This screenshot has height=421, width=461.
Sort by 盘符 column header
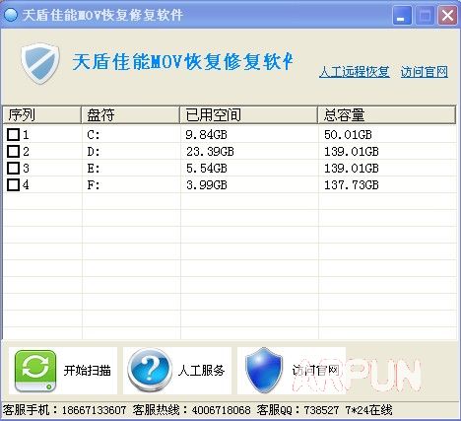(130, 115)
